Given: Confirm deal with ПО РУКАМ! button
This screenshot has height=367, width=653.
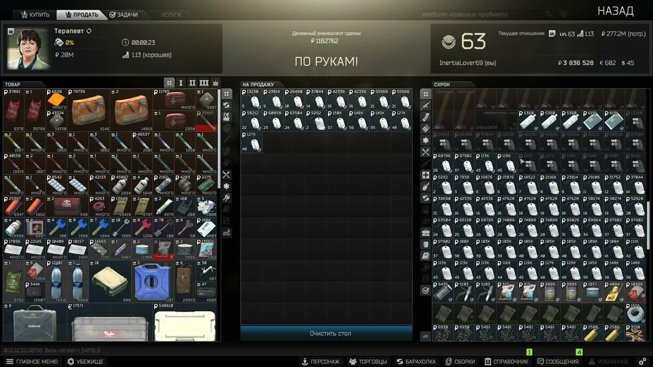Looking at the screenshot, I should tap(326, 62).
